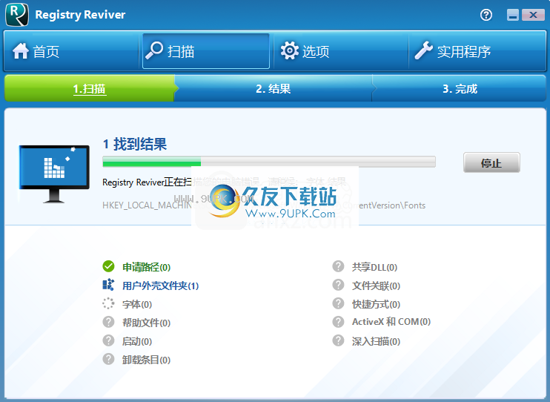Select the ActiveX 和 COM(0) category text

point(391,322)
